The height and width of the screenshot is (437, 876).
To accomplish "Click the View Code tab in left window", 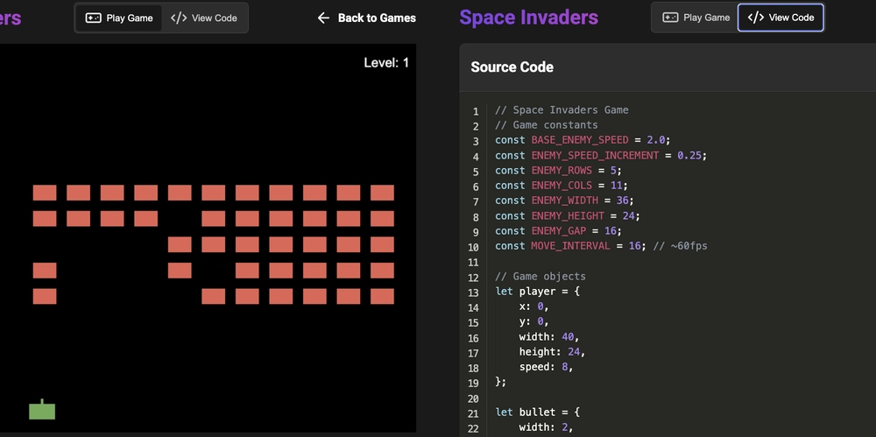I will (x=204, y=18).
